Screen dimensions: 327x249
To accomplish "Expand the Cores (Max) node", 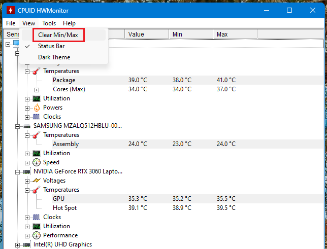I will click(x=37, y=90).
